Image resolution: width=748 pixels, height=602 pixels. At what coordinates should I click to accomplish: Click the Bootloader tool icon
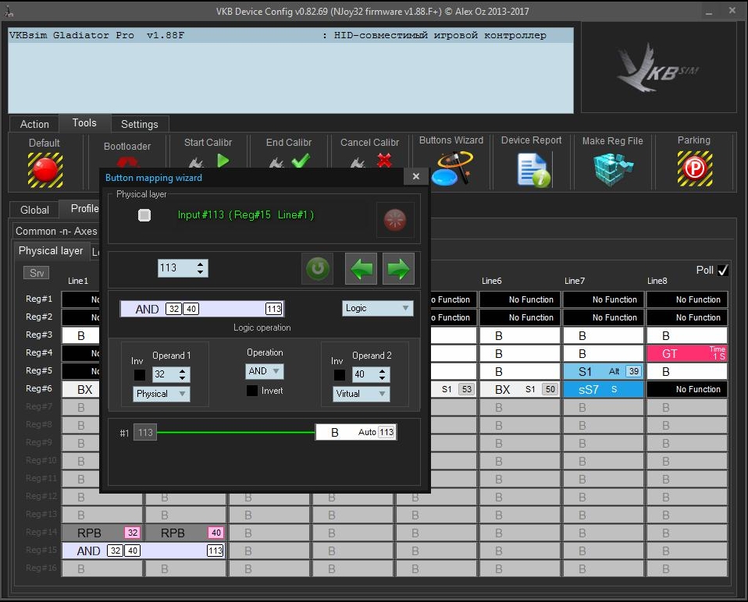tap(127, 162)
